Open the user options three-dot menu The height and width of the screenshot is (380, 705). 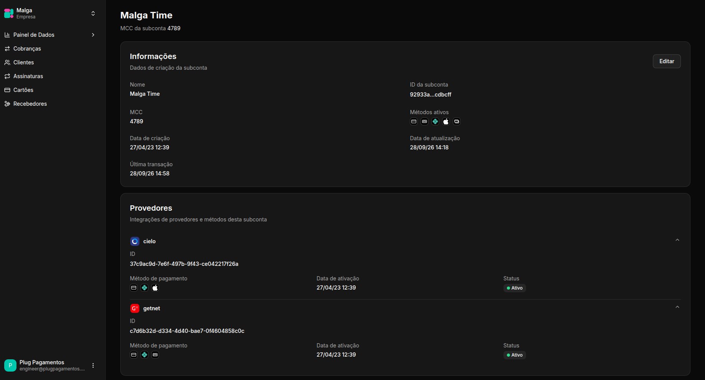(x=93, y=365)
